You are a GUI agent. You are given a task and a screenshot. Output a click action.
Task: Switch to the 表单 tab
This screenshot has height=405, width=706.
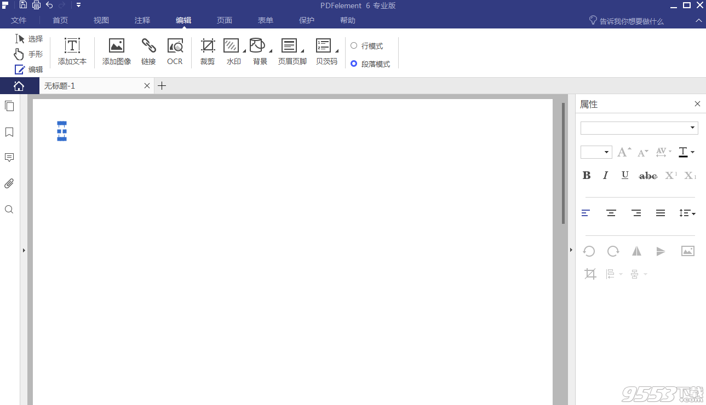266,20
